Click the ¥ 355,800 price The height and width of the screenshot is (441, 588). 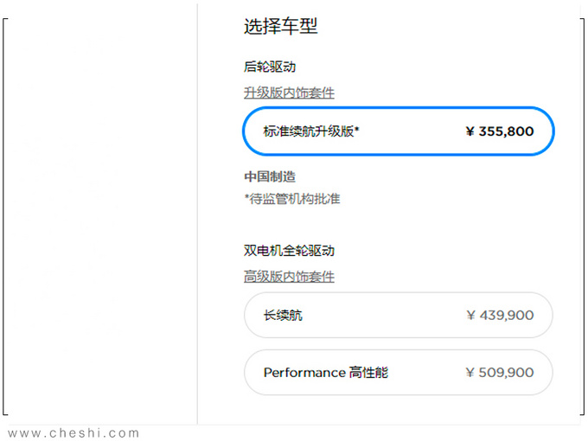click(499, 131)
